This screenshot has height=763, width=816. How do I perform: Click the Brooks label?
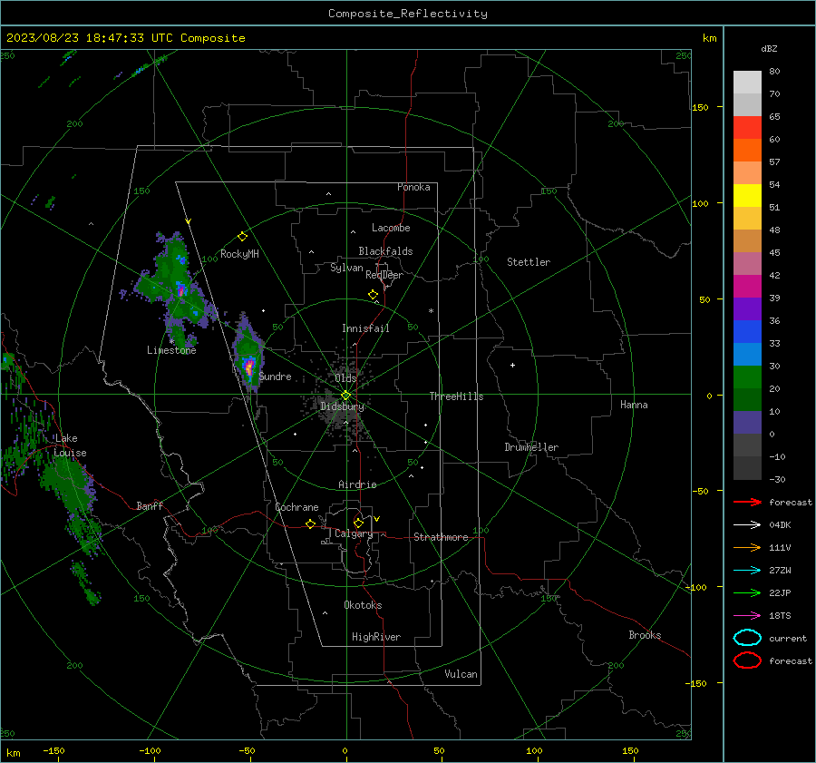pyautogui.click(x=645, y=635)
